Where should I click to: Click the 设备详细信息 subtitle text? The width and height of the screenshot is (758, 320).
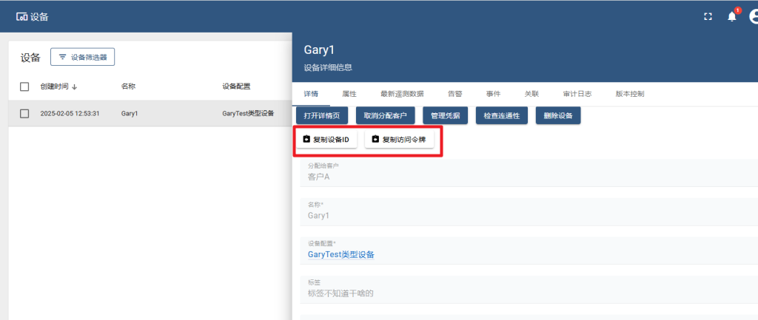(x=328, y=67)
